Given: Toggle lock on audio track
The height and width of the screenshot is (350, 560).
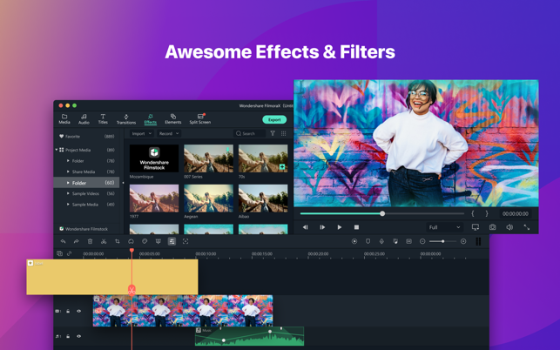Looking at the screenshot, I should tap(68, 336).
